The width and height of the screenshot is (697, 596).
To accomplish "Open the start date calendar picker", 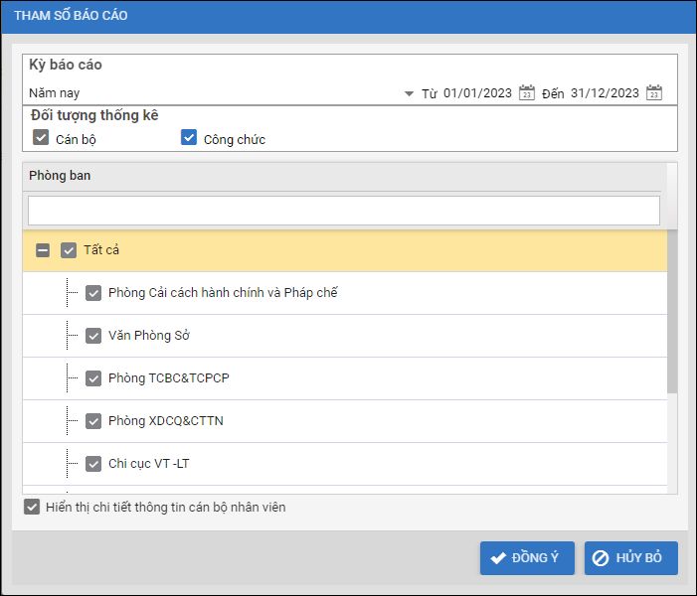I will click(x=527, y=93).
